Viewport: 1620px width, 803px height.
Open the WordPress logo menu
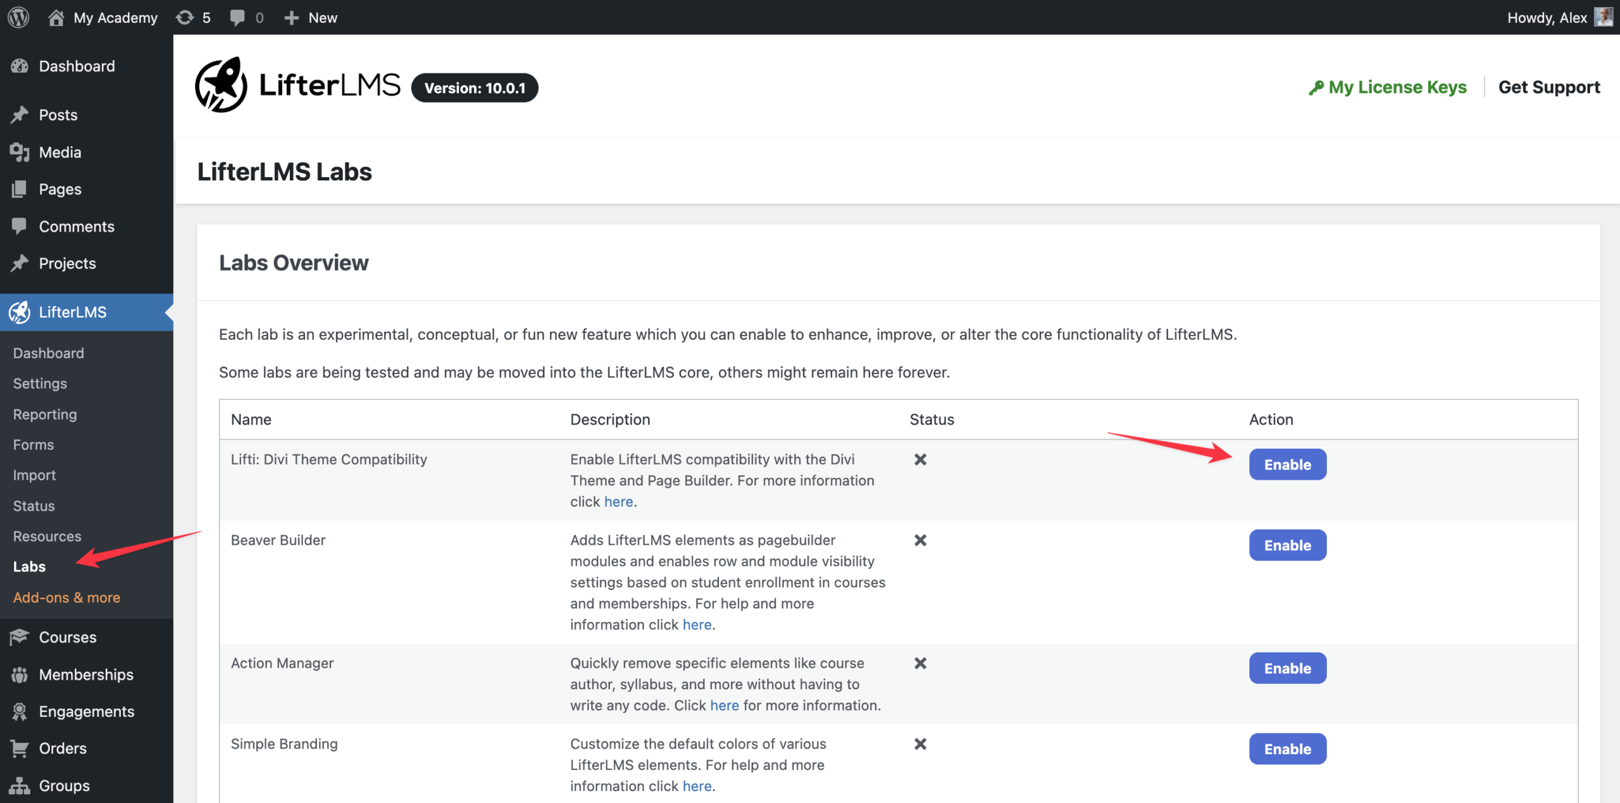[x=18, y=17]
